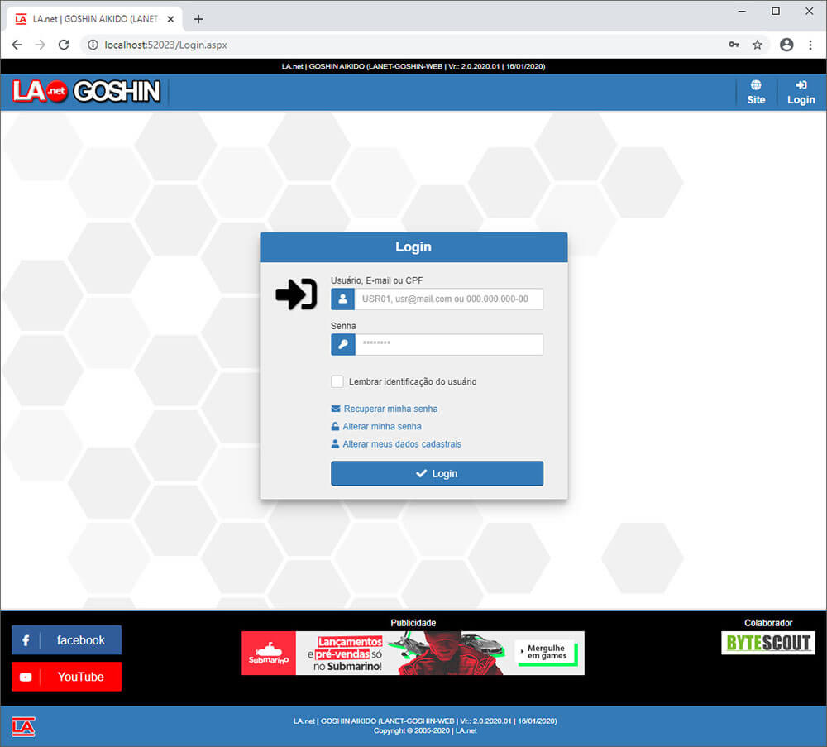Click the LA.net GOSHIN header logo
This screenshot has height=747, width=827.
[x=86, y=91]
